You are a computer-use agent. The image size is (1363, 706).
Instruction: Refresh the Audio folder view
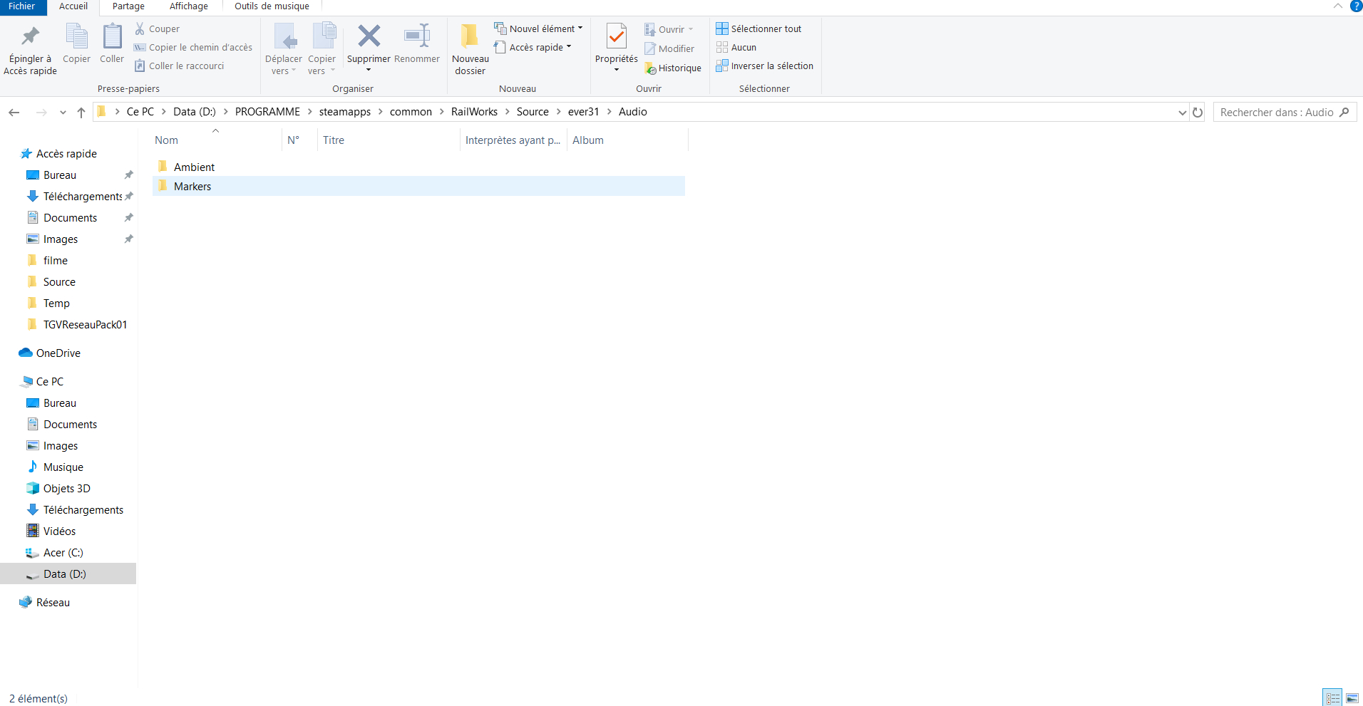[1198, 113]
